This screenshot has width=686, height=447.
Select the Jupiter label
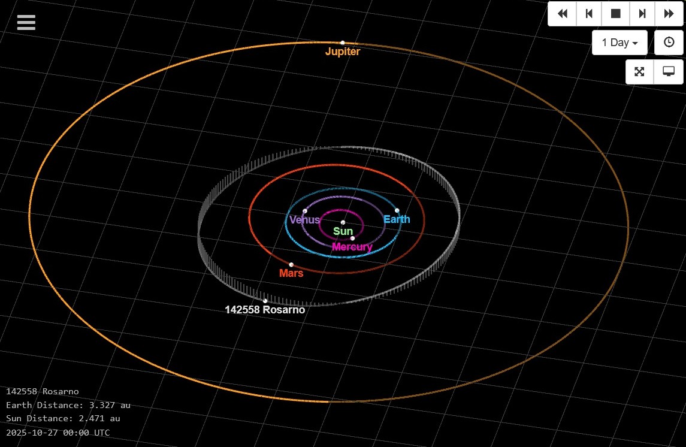(x=342, y=52)
